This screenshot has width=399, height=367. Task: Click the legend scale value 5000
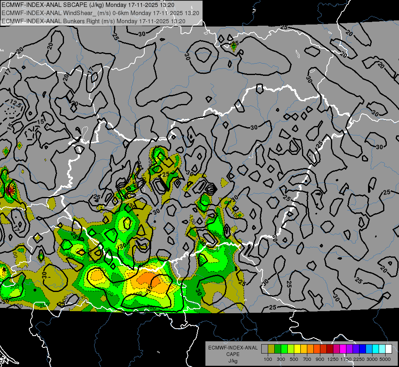(385, 359)
